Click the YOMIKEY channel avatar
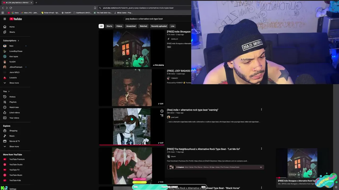Screen dimensions: 339x190 pyautogui.click(x=168, y=78)
